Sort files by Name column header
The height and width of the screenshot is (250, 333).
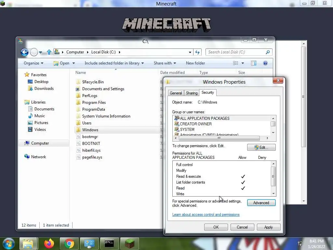pyautogui.click(x=81, y=73)
